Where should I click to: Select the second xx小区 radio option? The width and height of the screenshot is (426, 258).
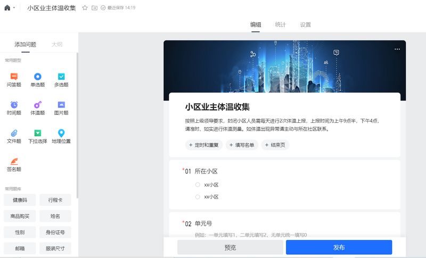(198, 197)
